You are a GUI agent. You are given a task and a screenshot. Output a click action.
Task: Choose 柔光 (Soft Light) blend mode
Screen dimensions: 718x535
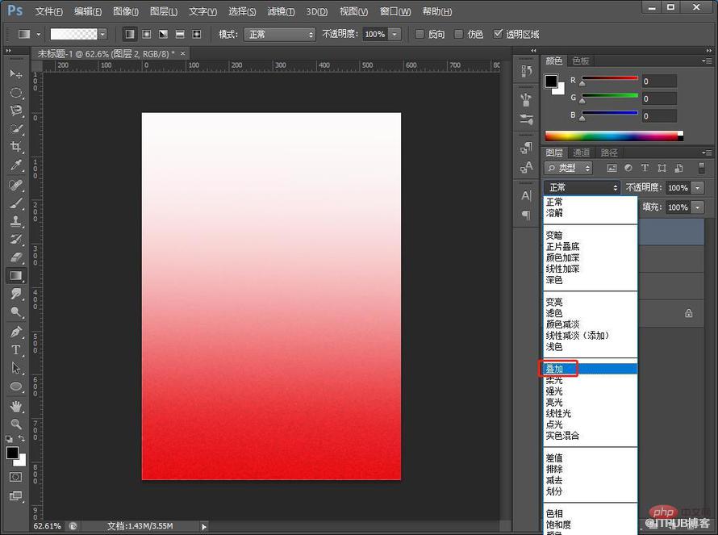coord(591,380)
